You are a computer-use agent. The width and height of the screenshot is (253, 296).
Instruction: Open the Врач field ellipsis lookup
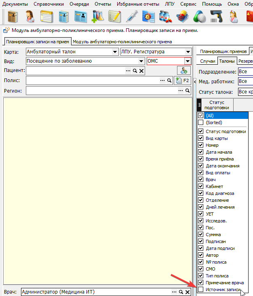174,292
